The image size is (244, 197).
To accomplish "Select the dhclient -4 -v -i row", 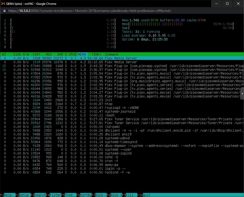I will click(x=122, y=131).
